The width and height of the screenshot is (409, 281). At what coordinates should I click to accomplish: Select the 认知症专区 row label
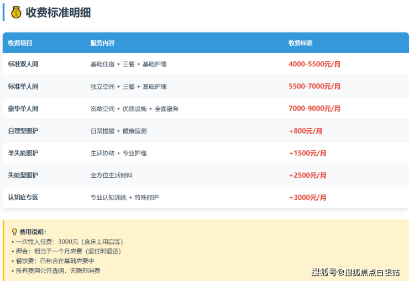pyautogui.click(x=23, y=197)
